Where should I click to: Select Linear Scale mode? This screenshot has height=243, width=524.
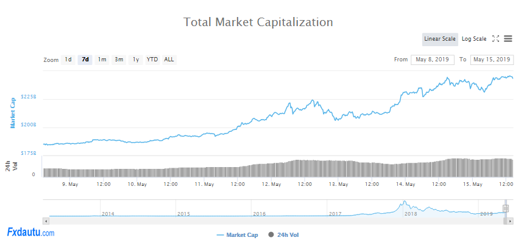coord(440,39)
